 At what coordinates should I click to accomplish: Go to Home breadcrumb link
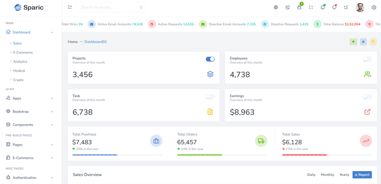click(73, 42)
